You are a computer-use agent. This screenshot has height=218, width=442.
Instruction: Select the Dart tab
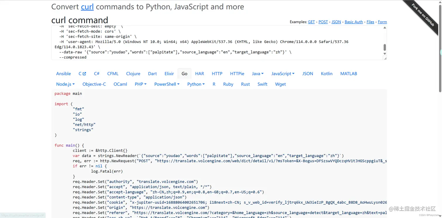tap(152, 74)
